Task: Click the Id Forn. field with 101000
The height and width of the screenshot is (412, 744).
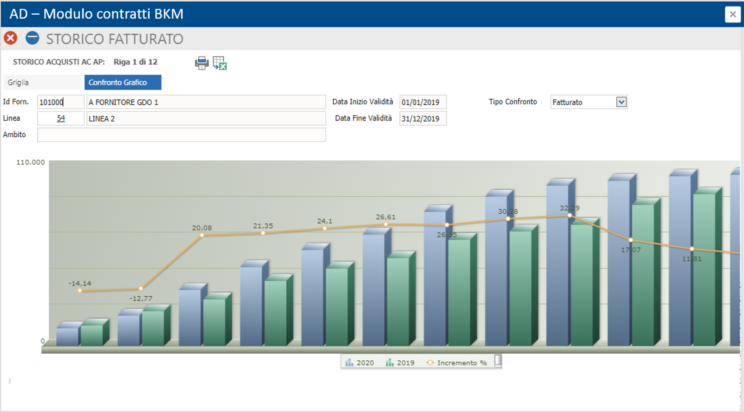Action: click(x=60, y=102)
